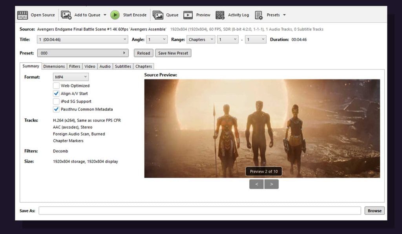Viewport: 402px width, 234px height.
Task: Switch to the Video tab
Action: pos(90,66)
